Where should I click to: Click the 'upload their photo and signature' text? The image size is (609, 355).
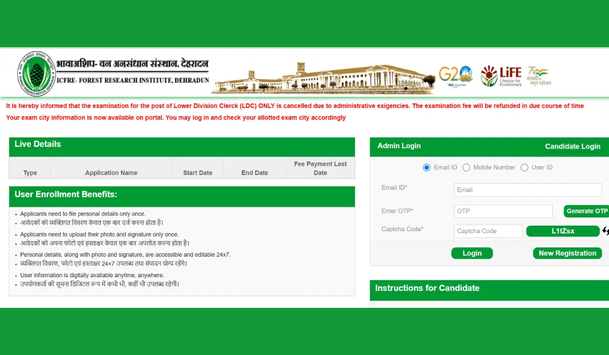point(99,234)
